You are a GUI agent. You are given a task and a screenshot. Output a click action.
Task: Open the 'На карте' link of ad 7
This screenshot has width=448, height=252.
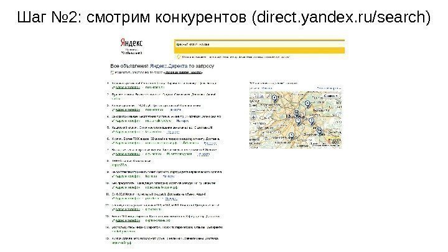[x=203, y=154]
